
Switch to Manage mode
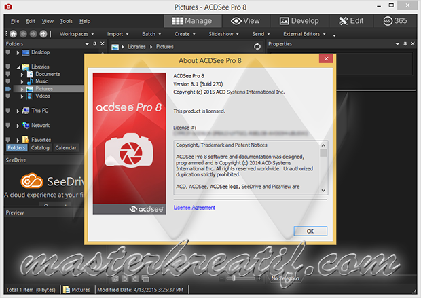tap(192, 21)
